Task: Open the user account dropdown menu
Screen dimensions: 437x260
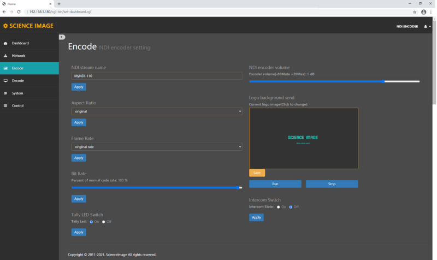Action: [x=428, y=26]
